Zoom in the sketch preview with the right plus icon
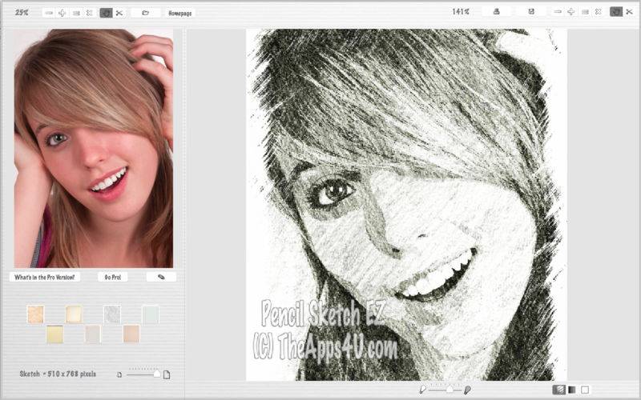The width and height of the screenshot is (641, 400). tap(571, 12)
